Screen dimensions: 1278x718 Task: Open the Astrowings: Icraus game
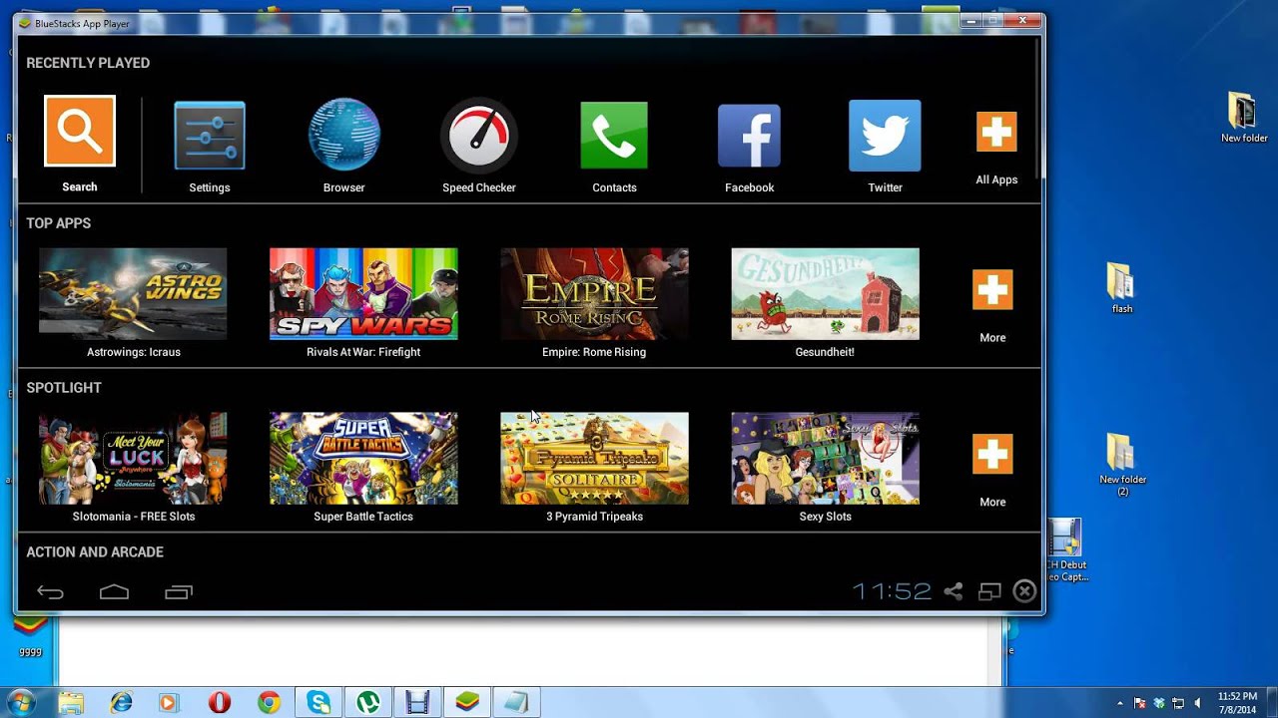[x=133, y=294]
